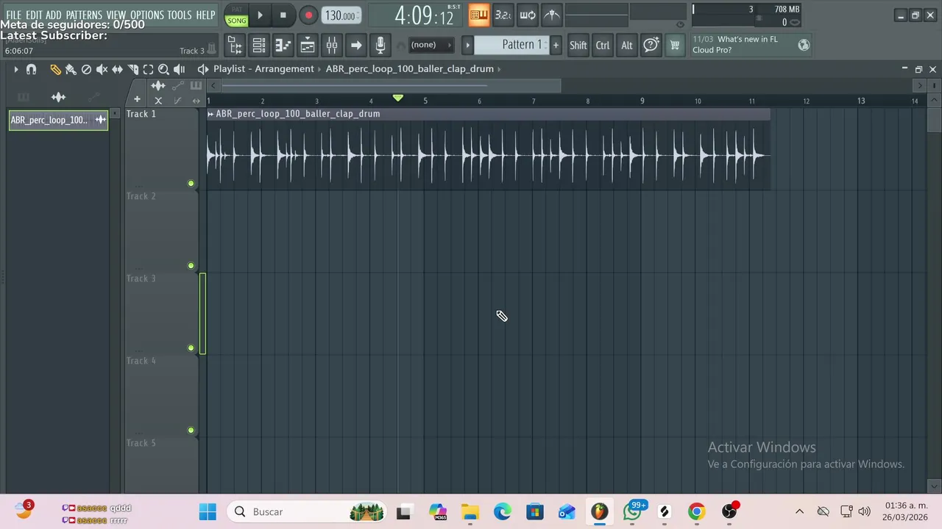Open the VIEW menu
Viewport: 942px width, 529px height.
pyautogui.click(x=116, y=15)
